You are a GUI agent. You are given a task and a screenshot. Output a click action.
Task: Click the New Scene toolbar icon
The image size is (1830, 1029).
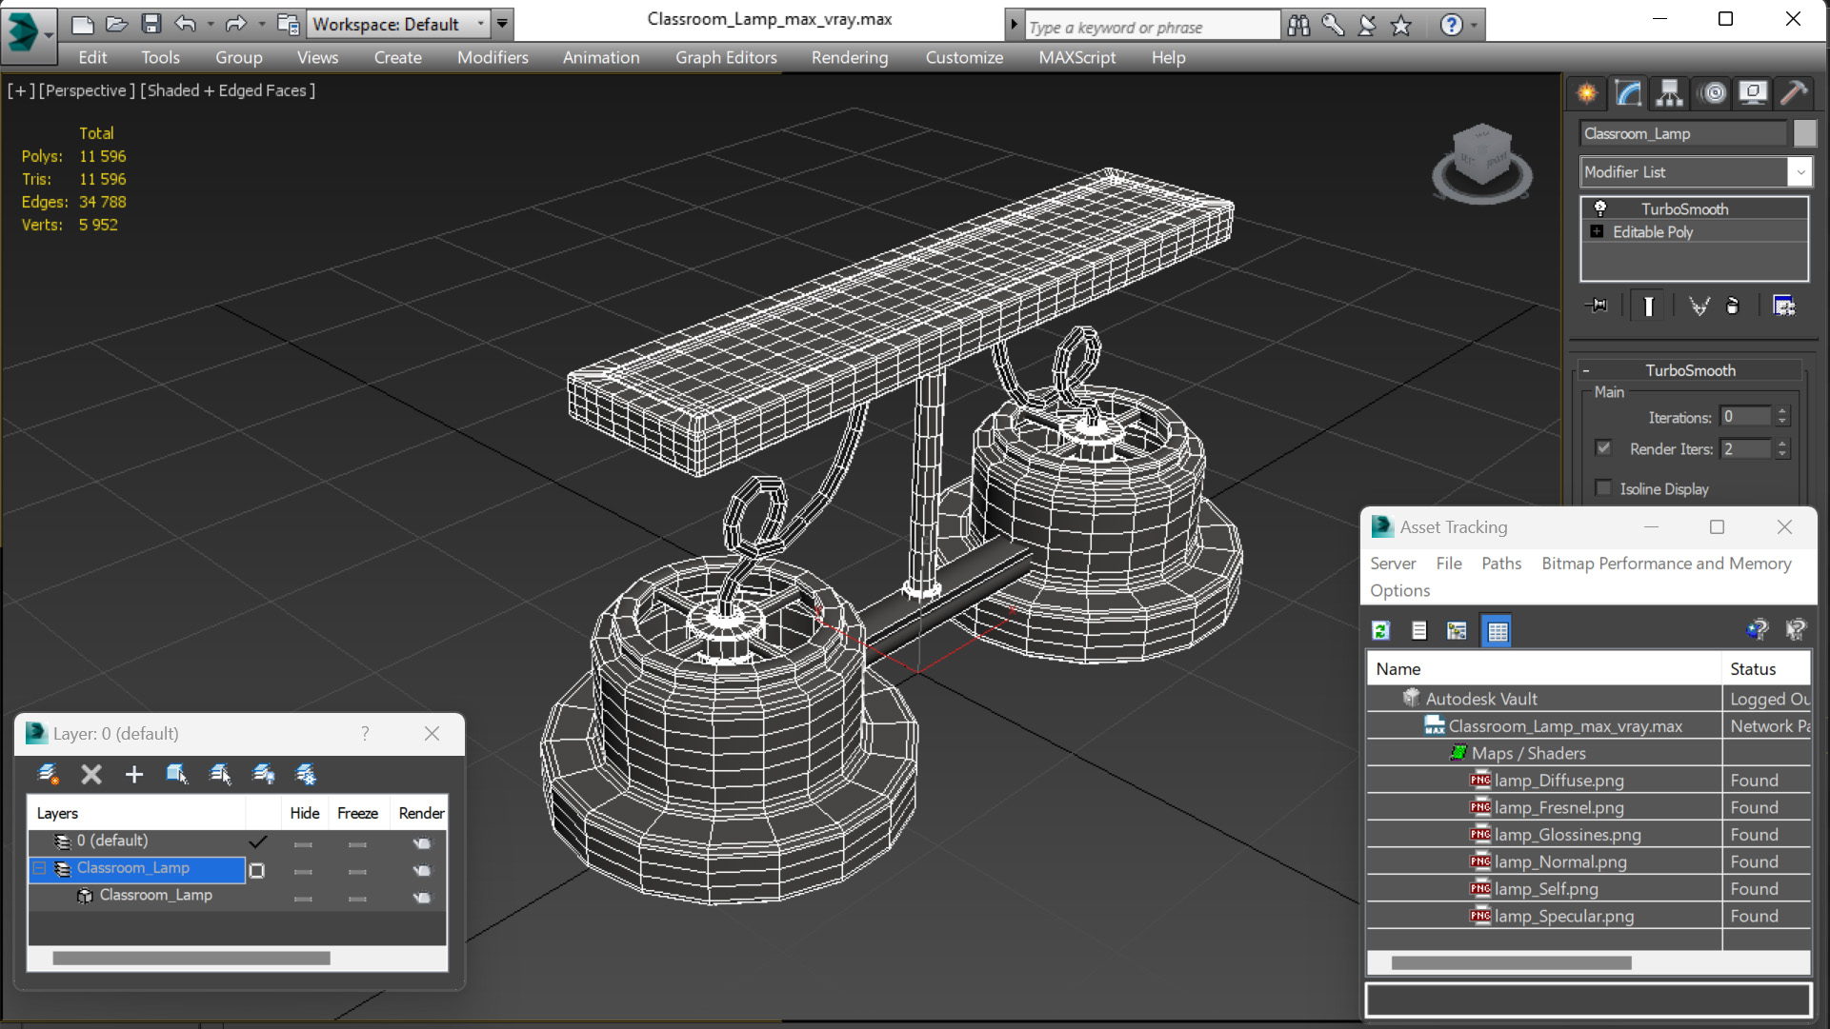pyautogui.click(x=83, y=25)
